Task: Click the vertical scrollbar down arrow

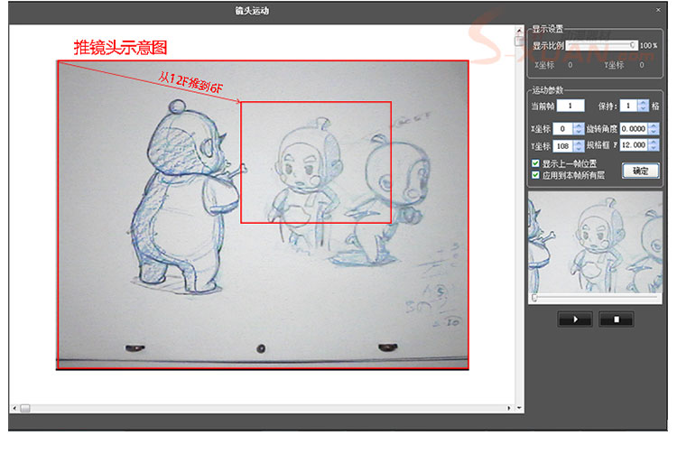Action: click(519, 407)
